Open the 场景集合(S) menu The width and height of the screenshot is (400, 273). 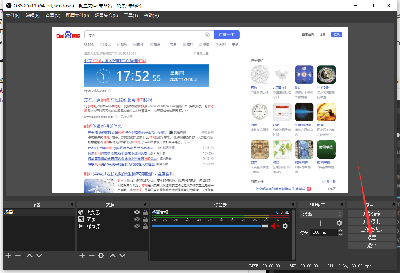coord(106,16)
